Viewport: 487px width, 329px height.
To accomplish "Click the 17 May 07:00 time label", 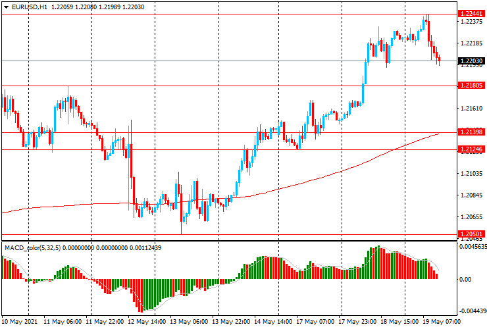I will pyautogui.click(x=315, y=321).
